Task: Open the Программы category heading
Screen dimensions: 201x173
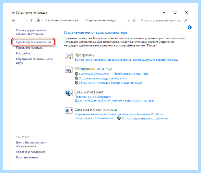Action: click(85, 55)
